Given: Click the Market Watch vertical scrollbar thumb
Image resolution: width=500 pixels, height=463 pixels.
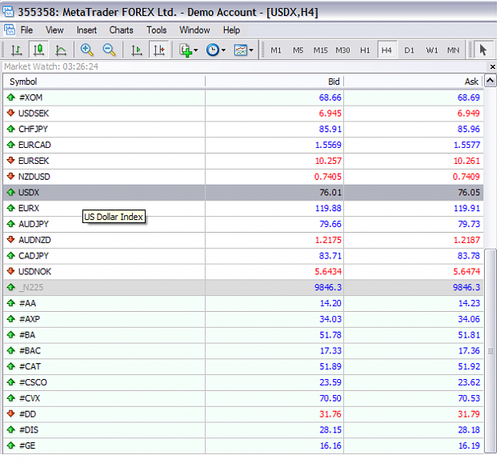Looking at the screenshot, I should click(490, 350).
